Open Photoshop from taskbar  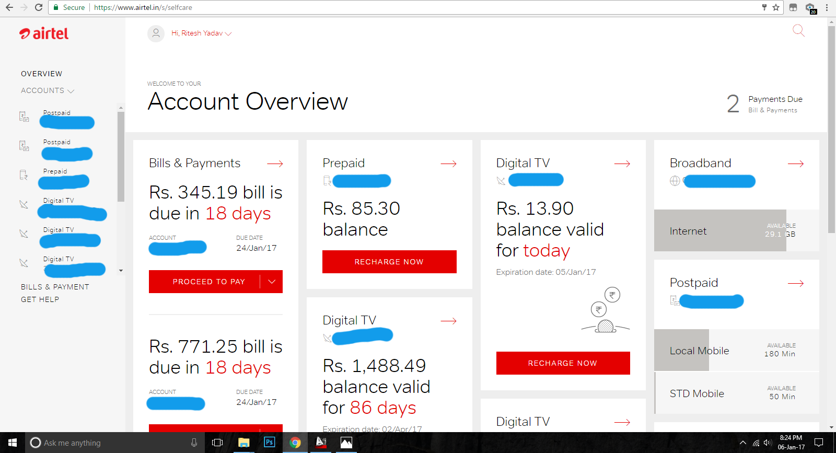tap(269, 443)
